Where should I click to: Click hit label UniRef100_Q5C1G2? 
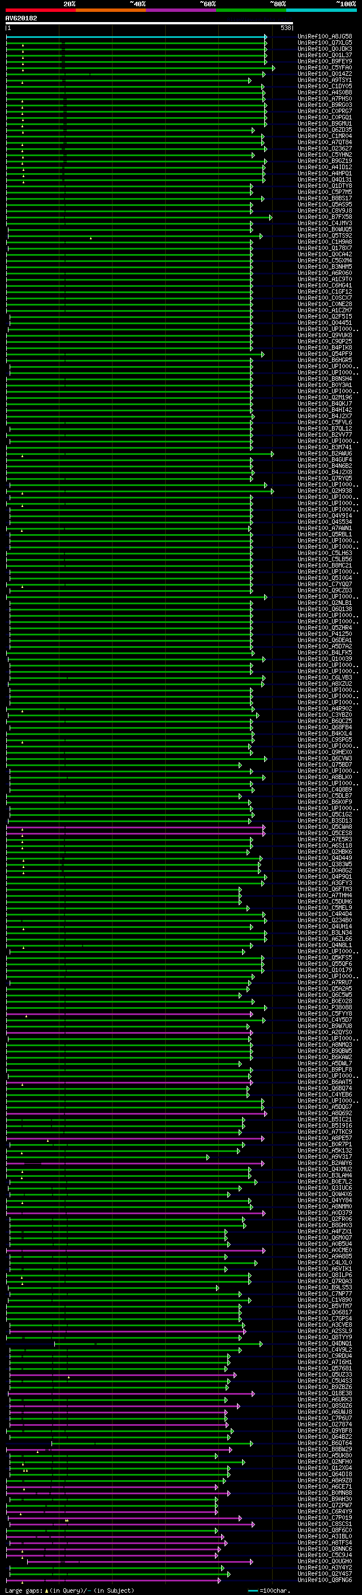click(x=325, y=815)
